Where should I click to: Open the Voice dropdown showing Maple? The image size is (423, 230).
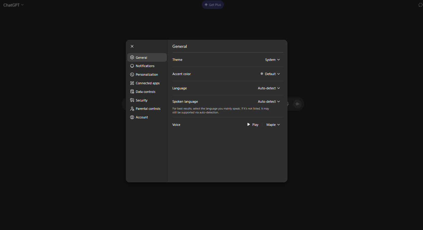coord(273,125)
